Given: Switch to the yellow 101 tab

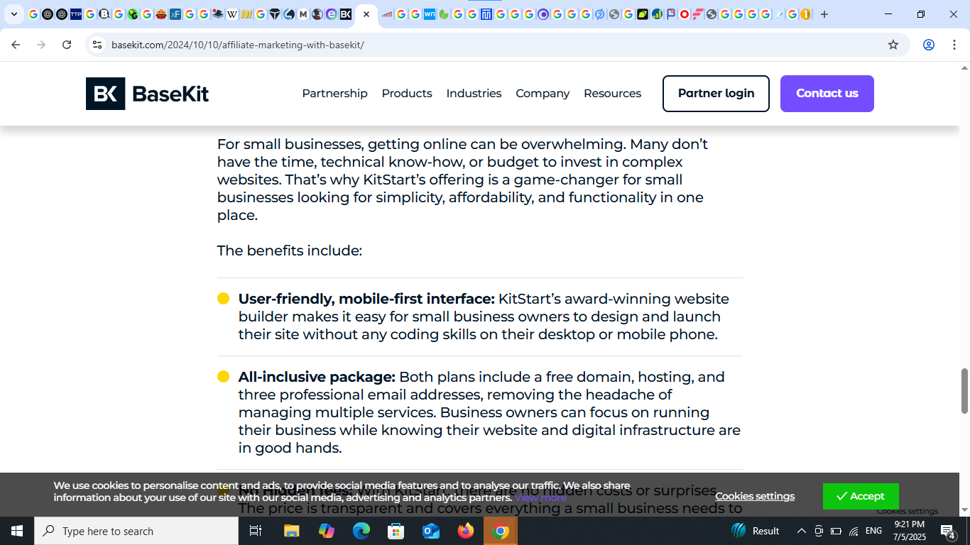Looking at the screenshot, I should point(246,14).
